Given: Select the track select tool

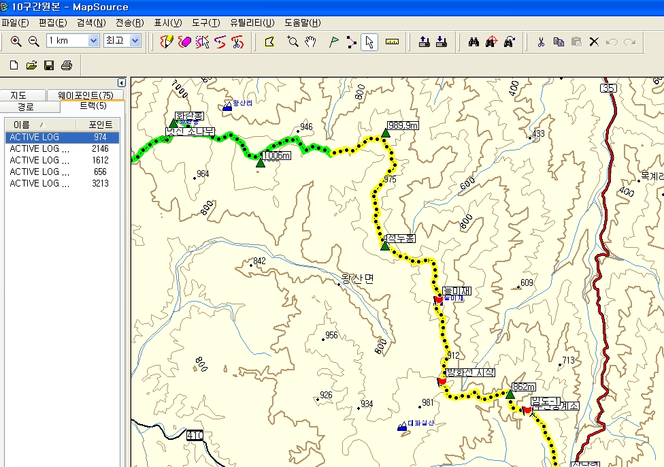Looking at the screenshot, I should [203, 42].
